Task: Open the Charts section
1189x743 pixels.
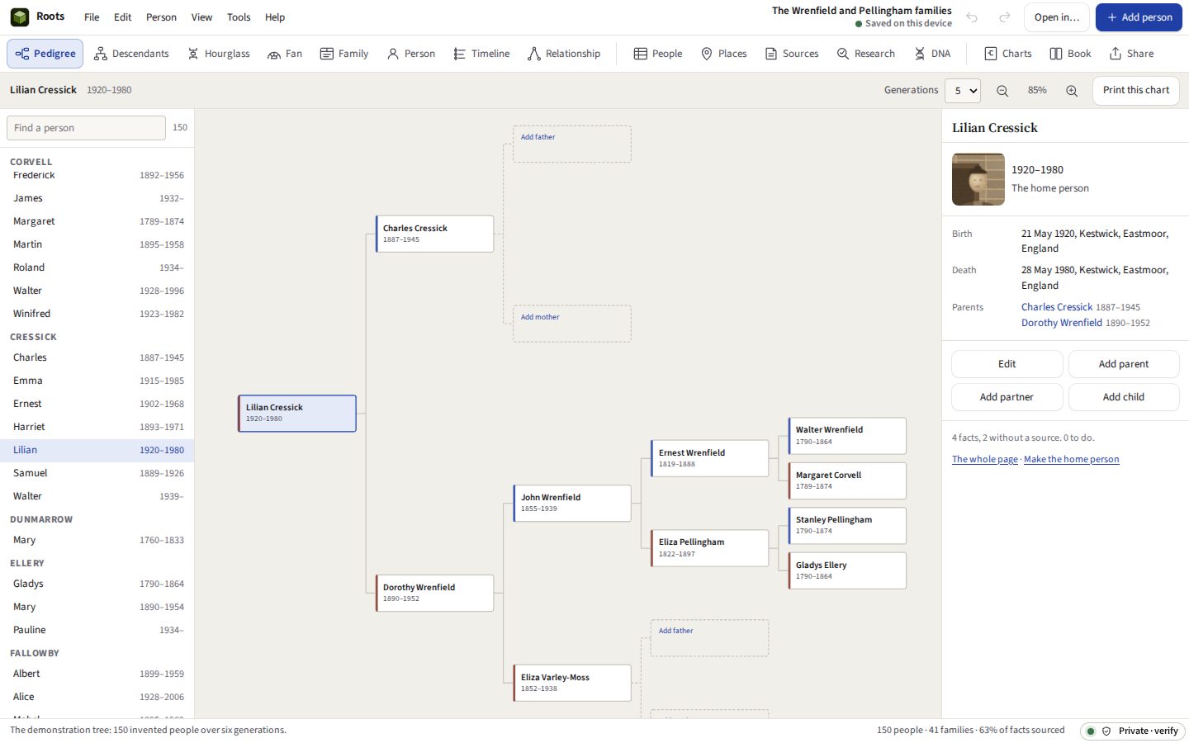Action: click(1008, 54)
